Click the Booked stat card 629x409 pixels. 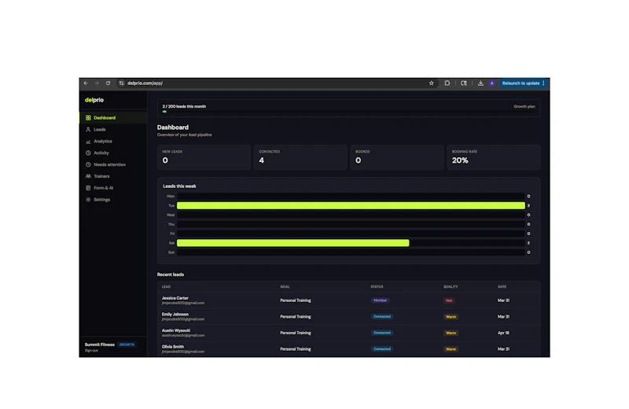(397, 157)
